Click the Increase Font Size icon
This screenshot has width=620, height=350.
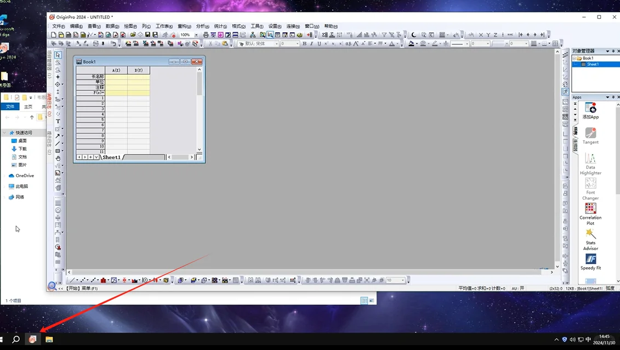click(356, 43)
